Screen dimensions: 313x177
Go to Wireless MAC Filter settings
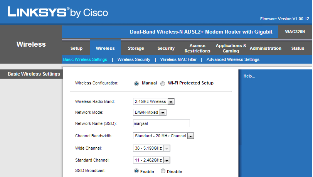[178, 60]
